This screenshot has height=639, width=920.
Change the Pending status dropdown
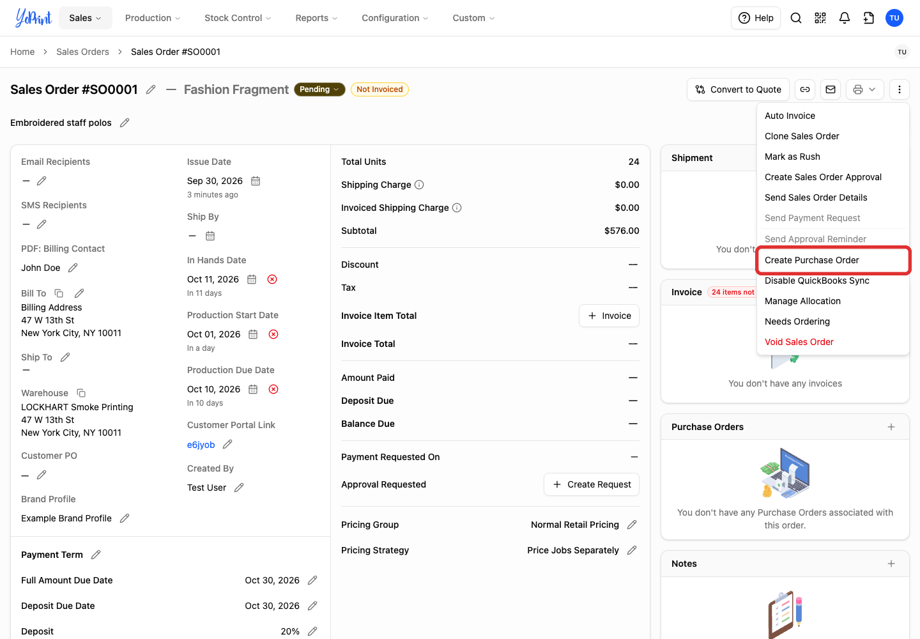pos(319,89)
